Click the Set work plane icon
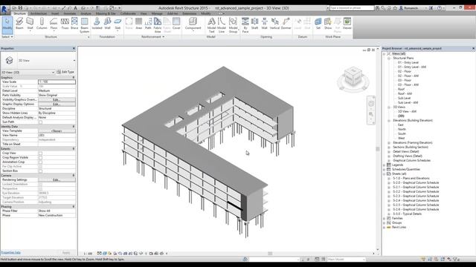The width and height of the screenshot is (476, 267). (318, 24)
